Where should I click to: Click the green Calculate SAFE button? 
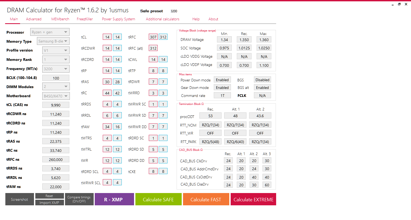(x=158, y=199)
